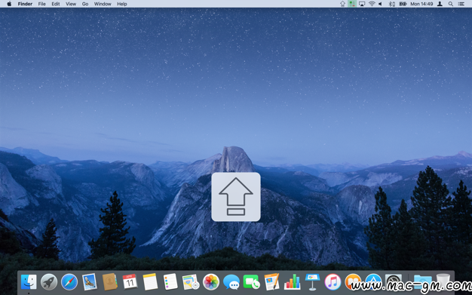Open Messages from the dock
This screenshot has width=472, height=295.
231,282
